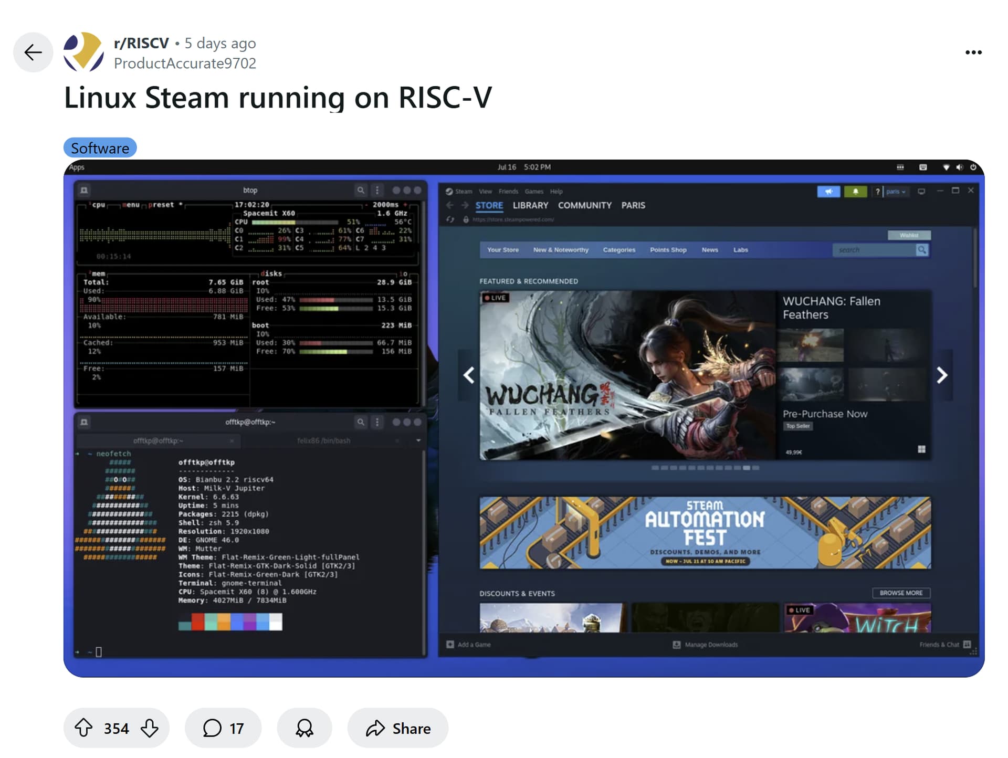This screenshot has height=758, width=1008.
Task: Click the red neofetch color block
Action: 198,622
